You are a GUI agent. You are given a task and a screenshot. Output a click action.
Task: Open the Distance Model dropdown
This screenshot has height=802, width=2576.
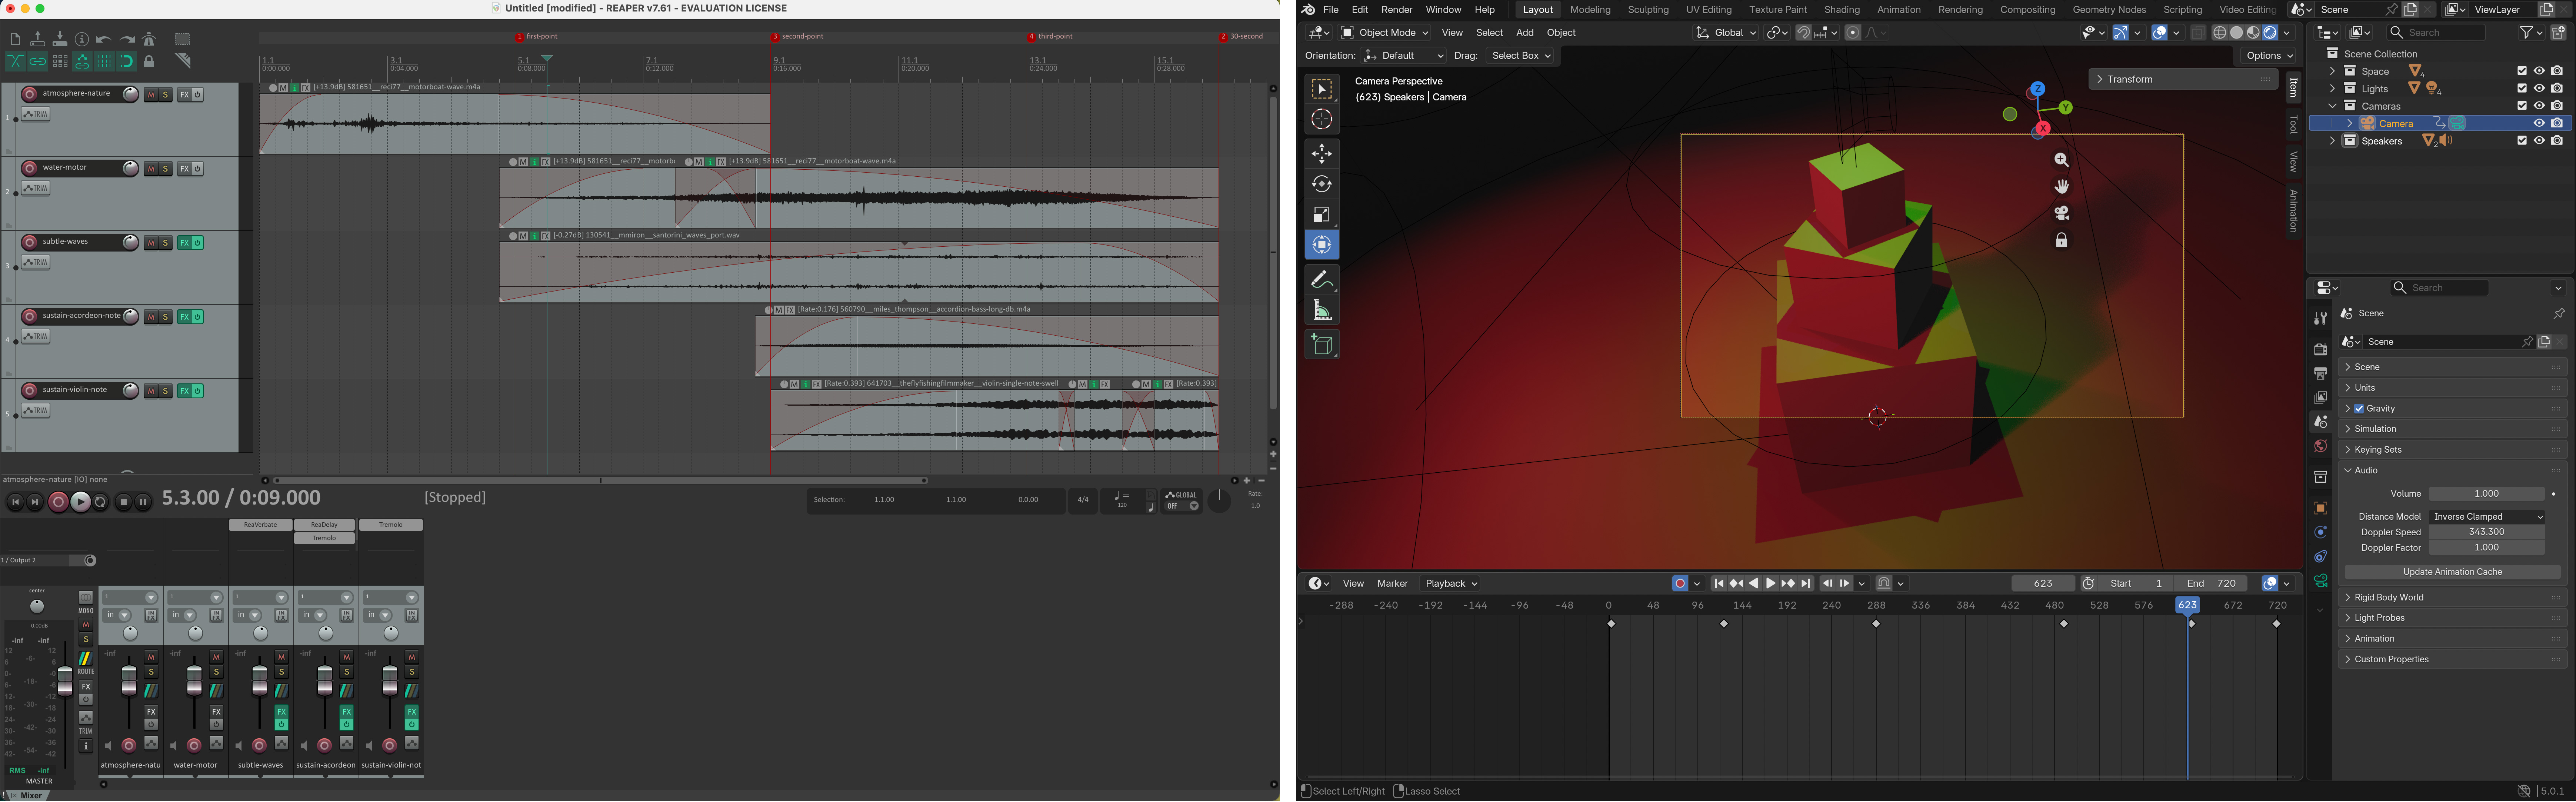2487,517
